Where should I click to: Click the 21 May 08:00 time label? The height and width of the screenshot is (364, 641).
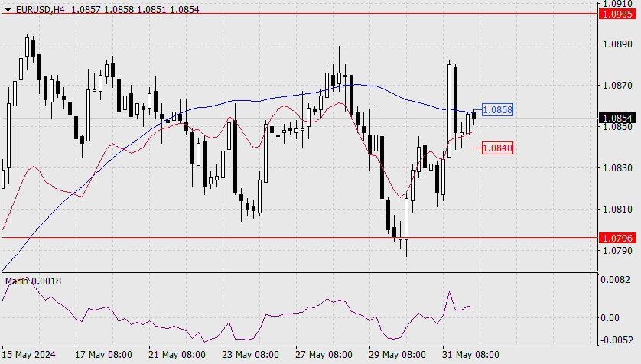(x=177, y=354)
